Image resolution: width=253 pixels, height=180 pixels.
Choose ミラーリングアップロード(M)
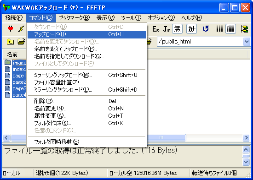pyautogui.click(x=86, y=75)
